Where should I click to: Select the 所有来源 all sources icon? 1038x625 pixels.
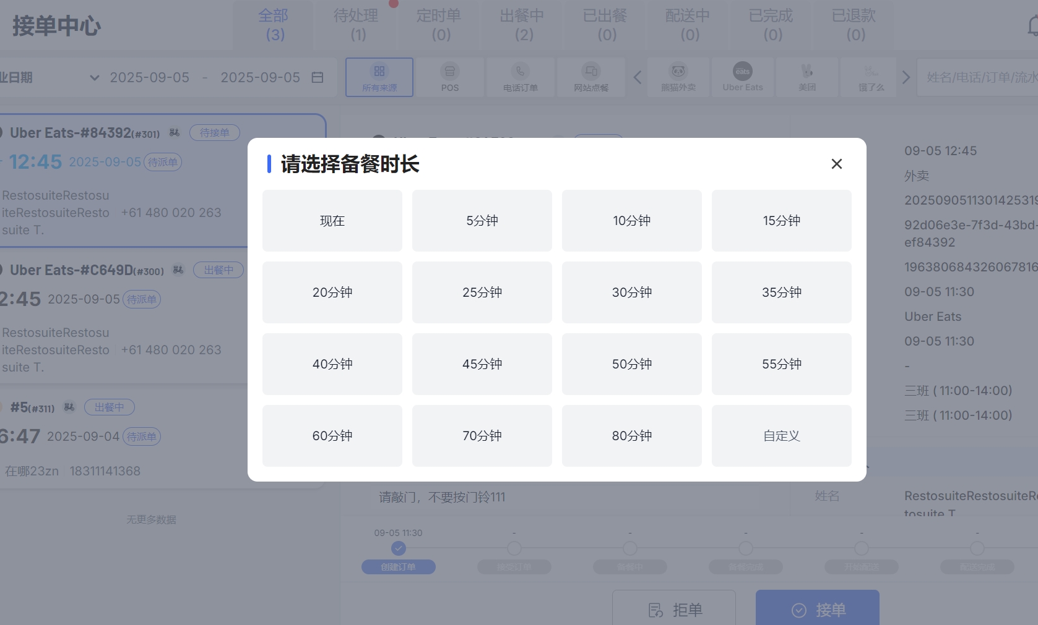point(379,72)
